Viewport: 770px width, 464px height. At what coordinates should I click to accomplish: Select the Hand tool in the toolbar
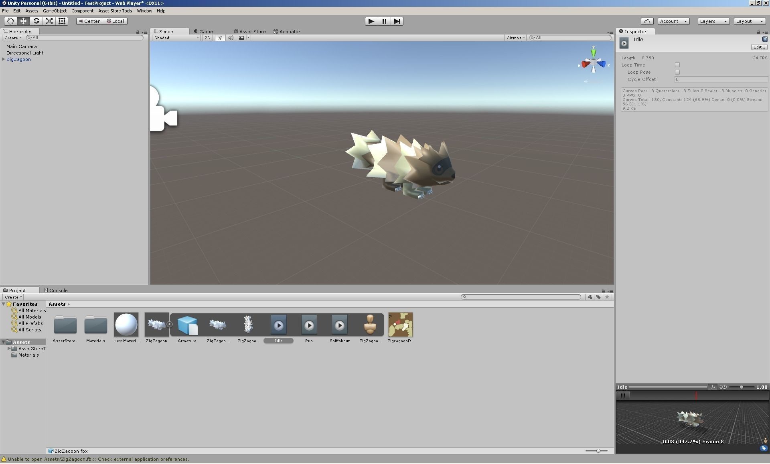coord(10,21)
